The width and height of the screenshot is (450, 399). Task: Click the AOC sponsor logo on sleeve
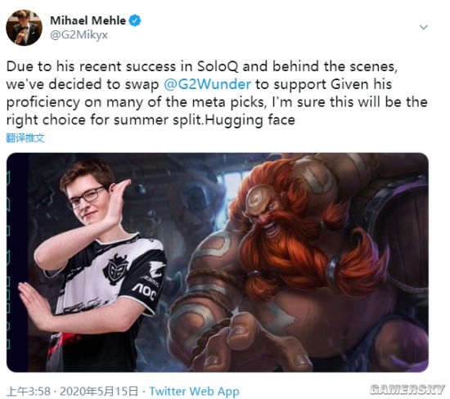point(145,292)
